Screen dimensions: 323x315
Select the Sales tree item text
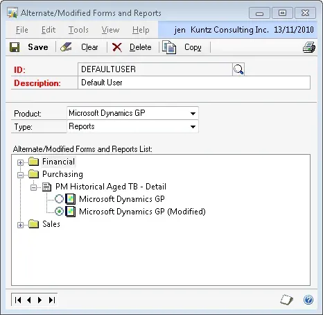pos(51,224)
